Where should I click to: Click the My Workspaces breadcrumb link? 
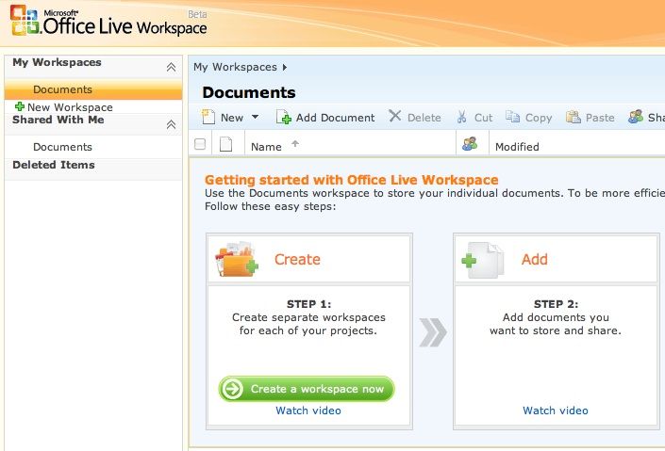(x=236, y=67)
